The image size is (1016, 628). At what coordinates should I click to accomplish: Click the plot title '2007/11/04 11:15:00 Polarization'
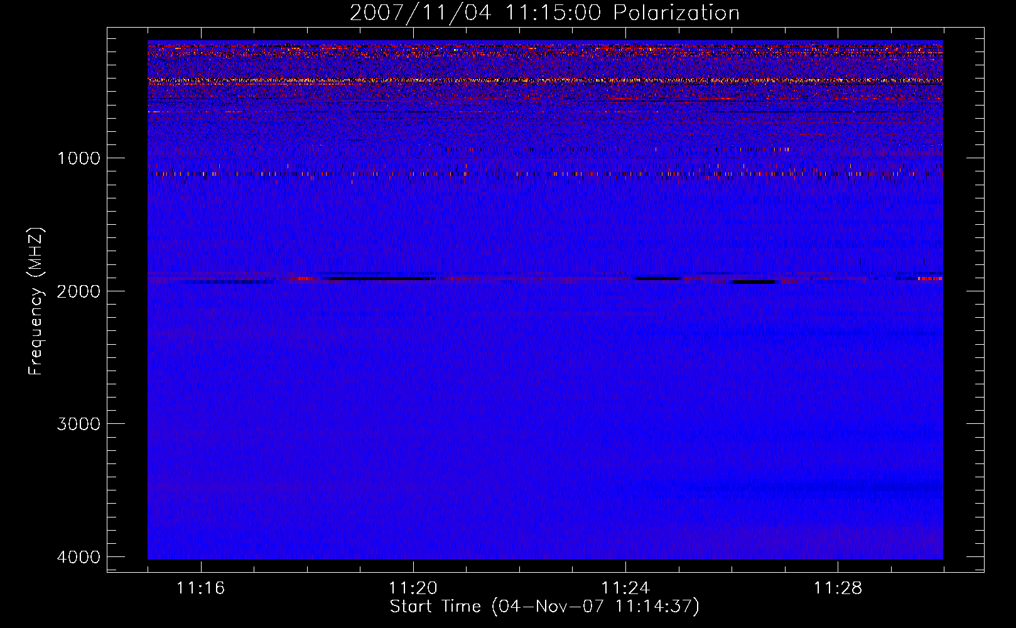tap(544, 13)
